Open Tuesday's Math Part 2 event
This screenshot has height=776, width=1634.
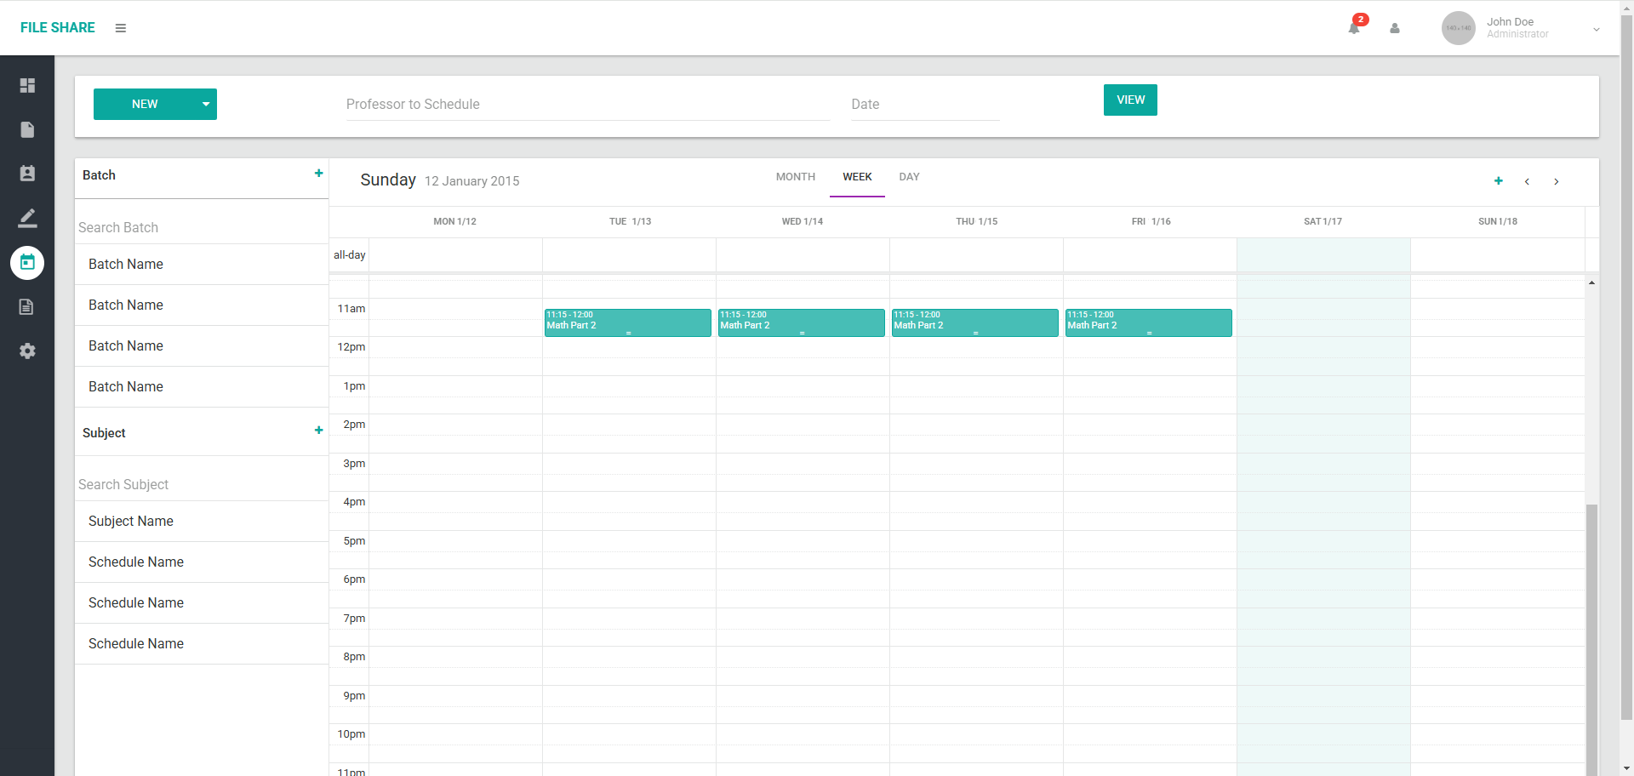(x=627, y=322)
